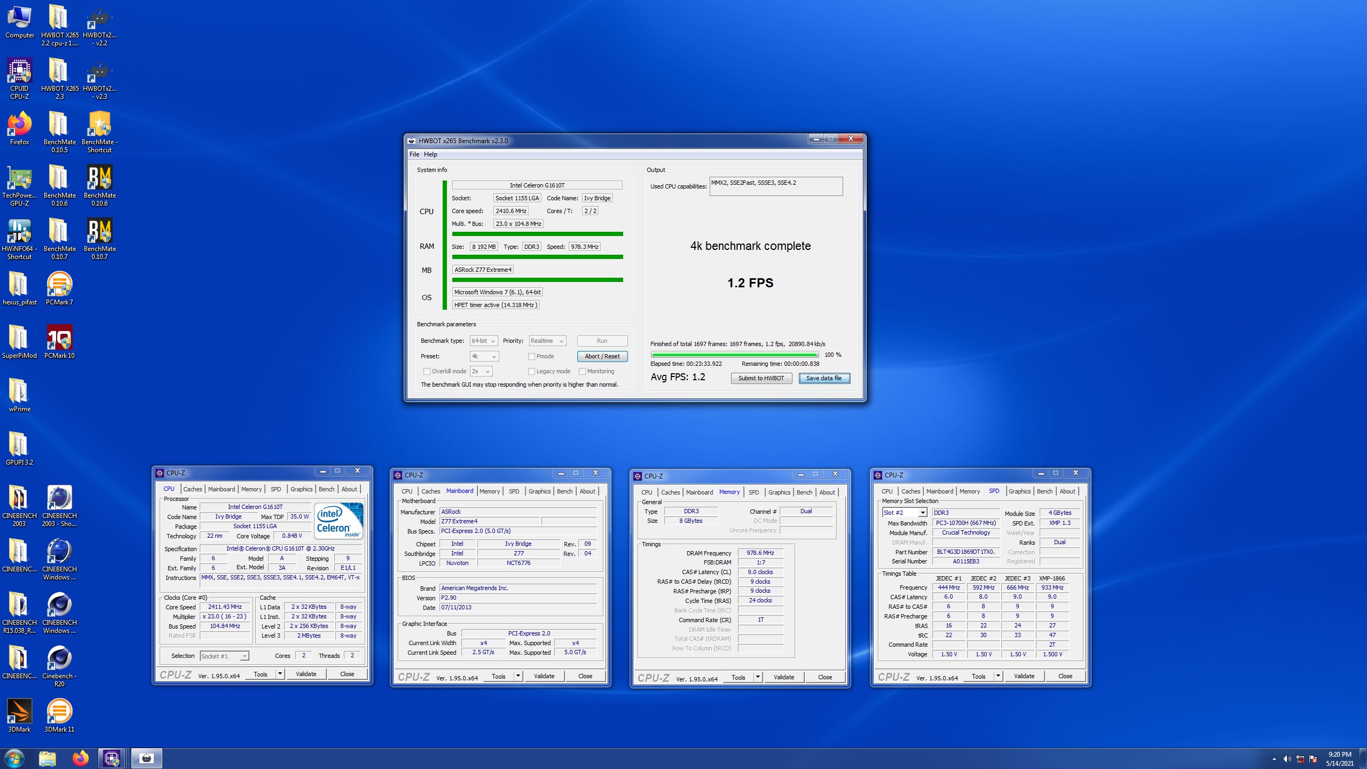Open the BenchMate 0.10.7 shortcut icon

tap(100, 239)
